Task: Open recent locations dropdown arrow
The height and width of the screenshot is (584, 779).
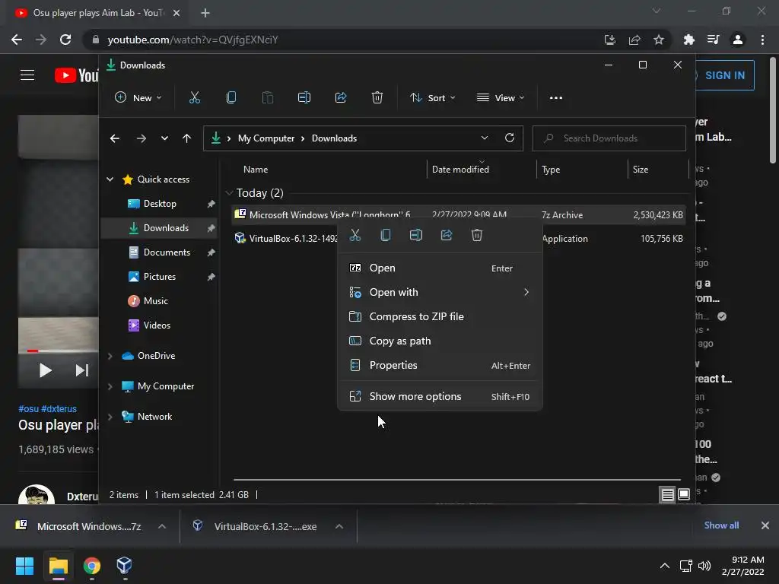Action: tap(164, 138)
